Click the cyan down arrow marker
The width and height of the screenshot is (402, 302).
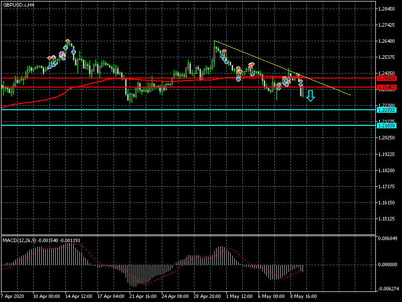311,96
